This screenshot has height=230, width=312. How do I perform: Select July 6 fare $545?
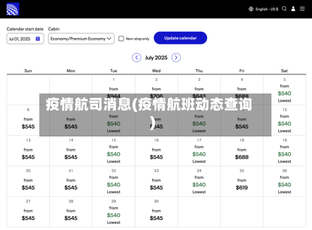(28, 120)
